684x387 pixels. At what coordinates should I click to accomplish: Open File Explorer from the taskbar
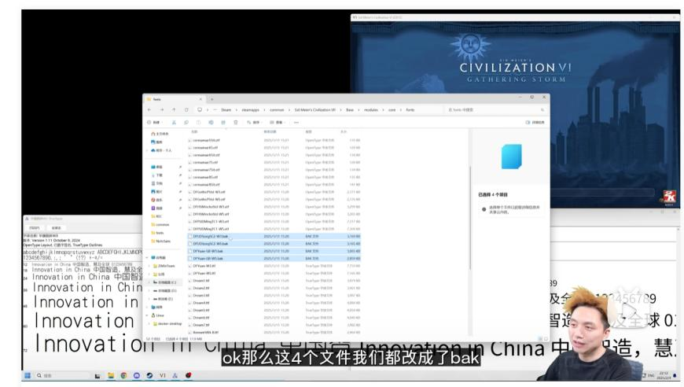coord(110,375)
